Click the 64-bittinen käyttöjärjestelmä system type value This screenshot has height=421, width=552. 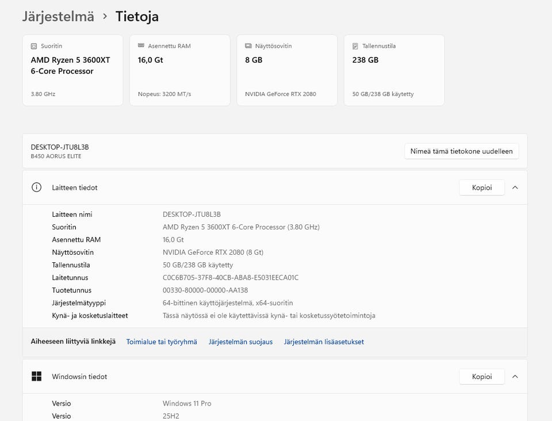coord(228,303)
